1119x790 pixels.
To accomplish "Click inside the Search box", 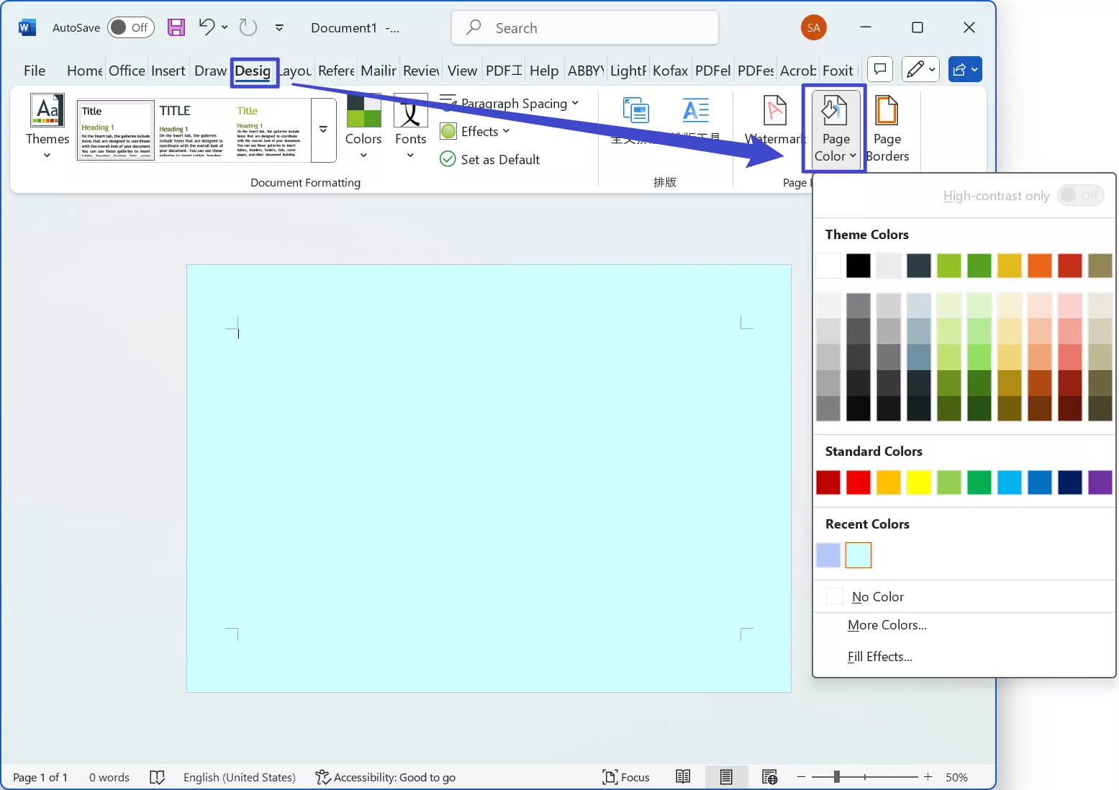I will pyautogui.click(x=584, y=27).
